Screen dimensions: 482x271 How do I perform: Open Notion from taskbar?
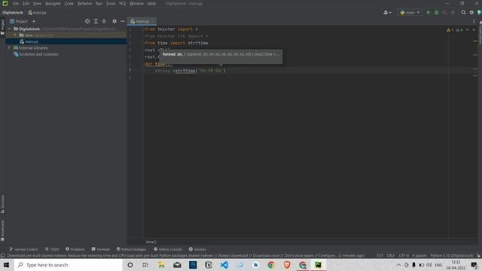click(209, 265)
